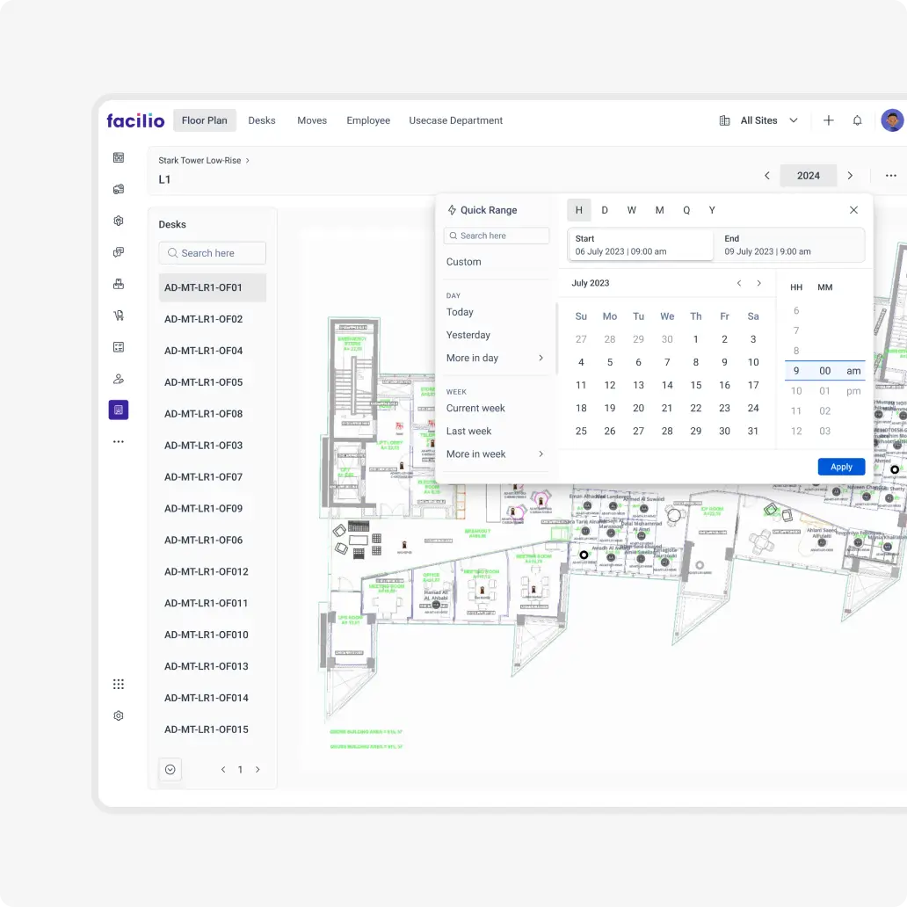The height and width of the screenshot is (907, 907).
Task: Click the Quick Range search field
Action: pyautogui.click(x=497, y=236)
